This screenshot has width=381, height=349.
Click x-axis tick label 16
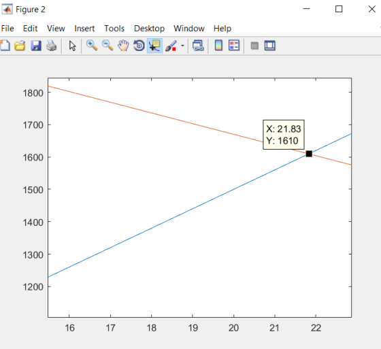tap(69, 328)
